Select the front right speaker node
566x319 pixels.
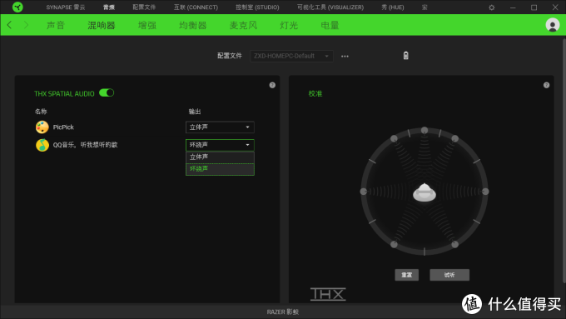click(x=454, y=138)
